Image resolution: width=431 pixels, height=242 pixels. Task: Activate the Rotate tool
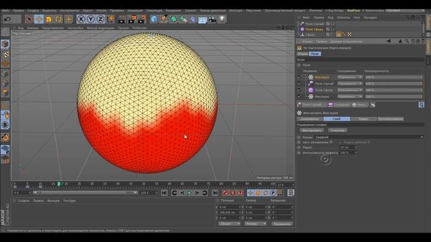coord(59,19)
